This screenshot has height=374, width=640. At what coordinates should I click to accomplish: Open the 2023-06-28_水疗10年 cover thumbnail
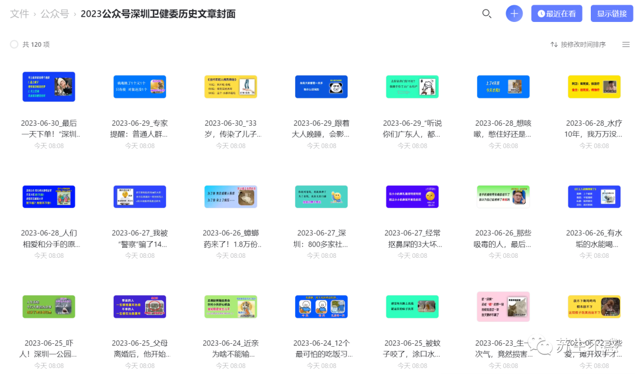pos(594,87)
